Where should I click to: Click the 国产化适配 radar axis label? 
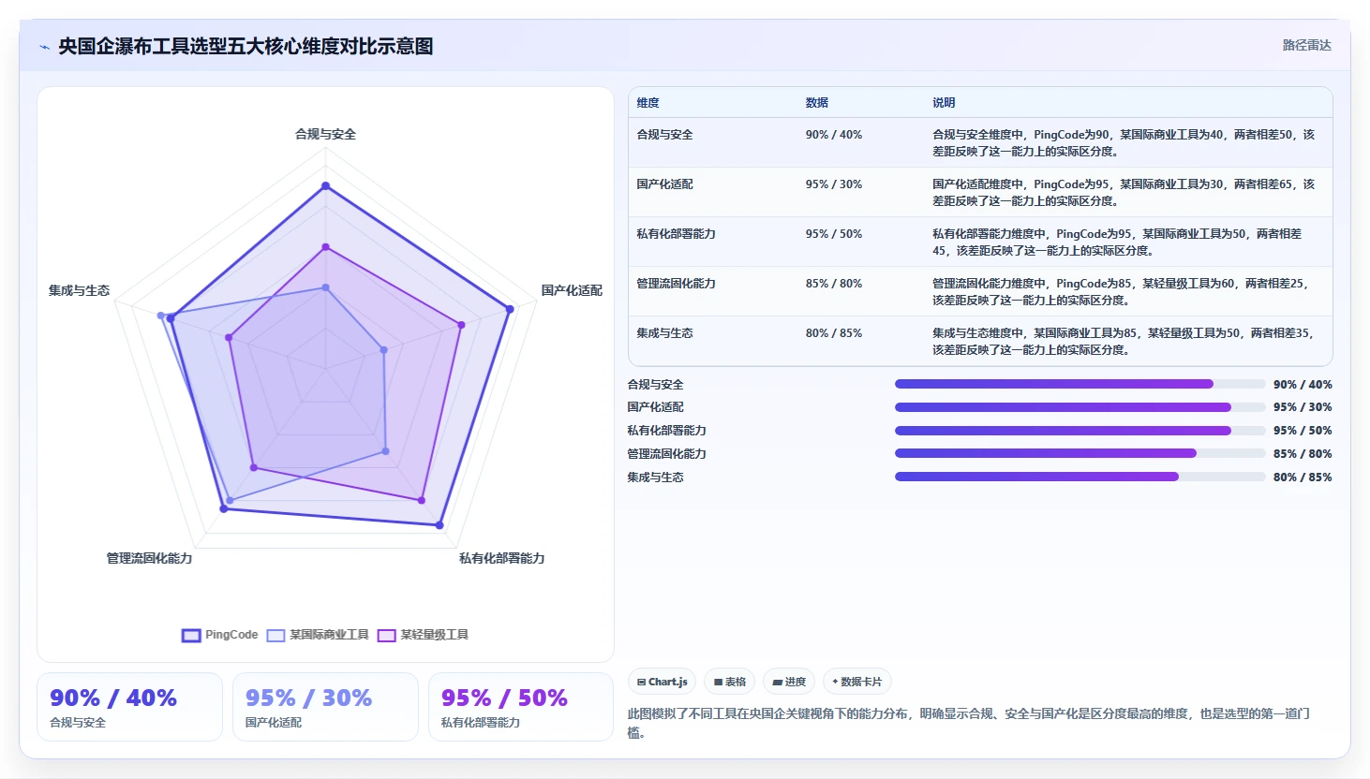572,290
